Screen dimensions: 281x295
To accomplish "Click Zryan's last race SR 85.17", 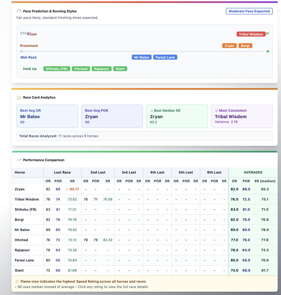I will 74,189.
